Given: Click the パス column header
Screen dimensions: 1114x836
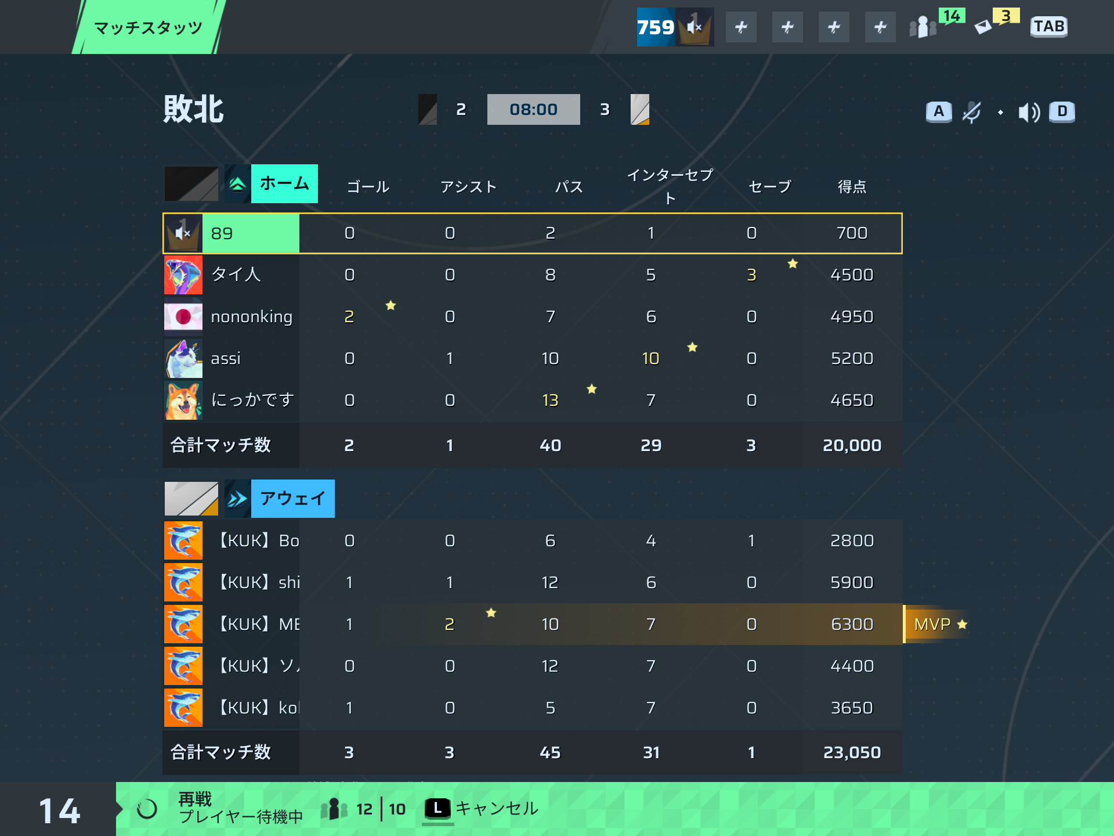Looking at the screenshot, I should point(569,187).
